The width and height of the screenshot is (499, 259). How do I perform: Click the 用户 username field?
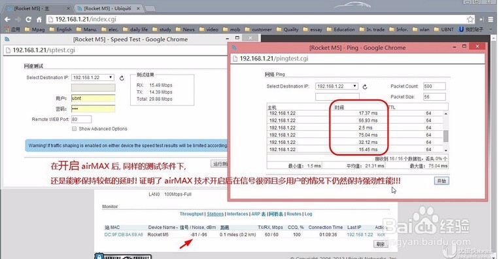(x=93, y=99)
